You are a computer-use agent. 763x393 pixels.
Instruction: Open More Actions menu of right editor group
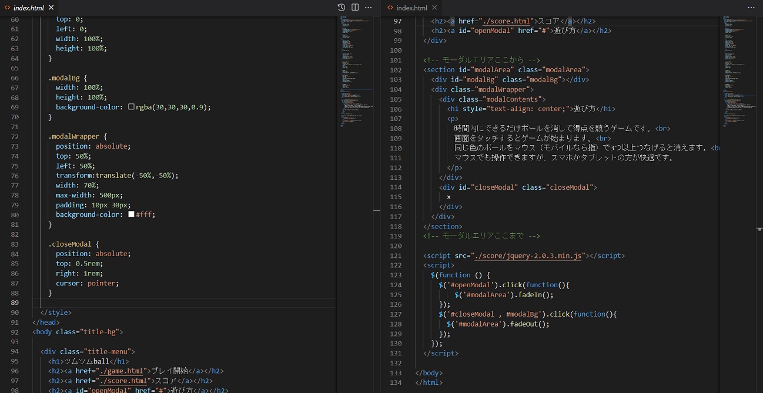click(751, 8)
